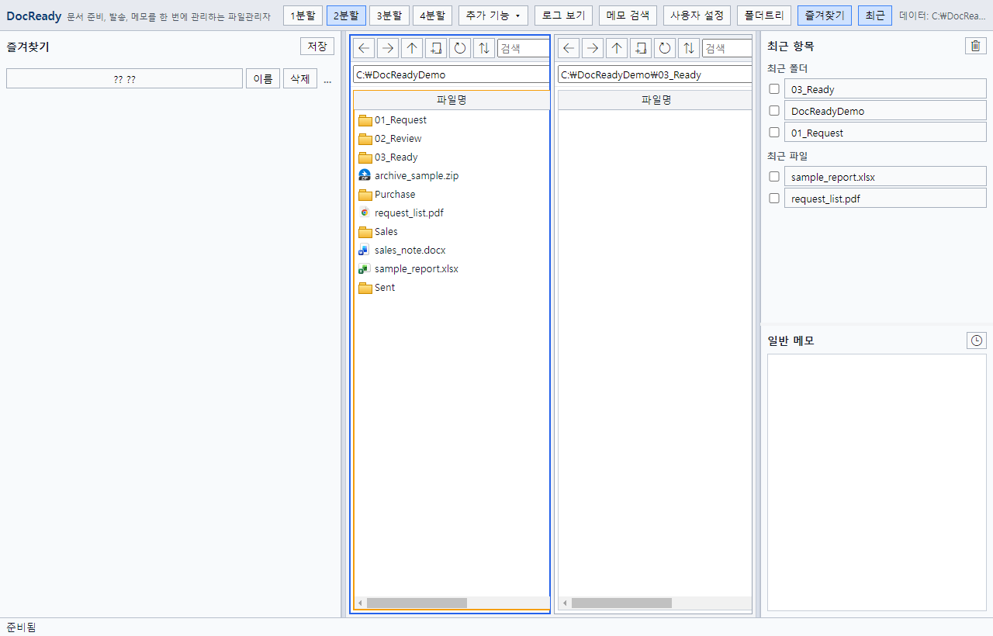The width and height of the screenshot is (993, 636).
Task: Click the new folder icon in the left pane
Action: click(x=436, y=48)
